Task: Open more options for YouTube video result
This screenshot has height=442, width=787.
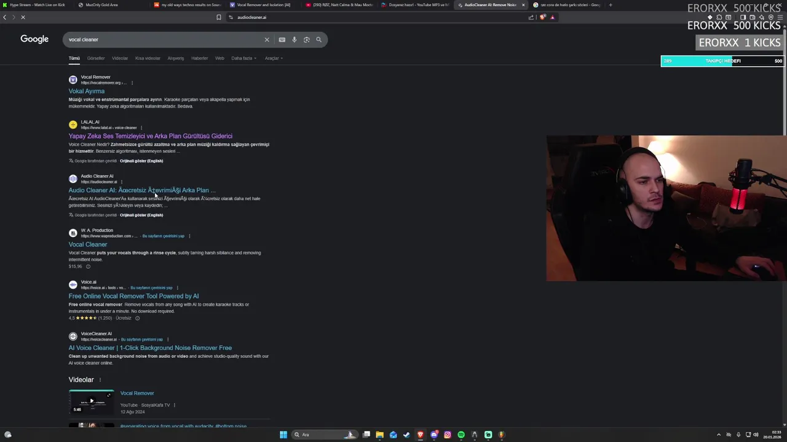Action: pos(175,405)
